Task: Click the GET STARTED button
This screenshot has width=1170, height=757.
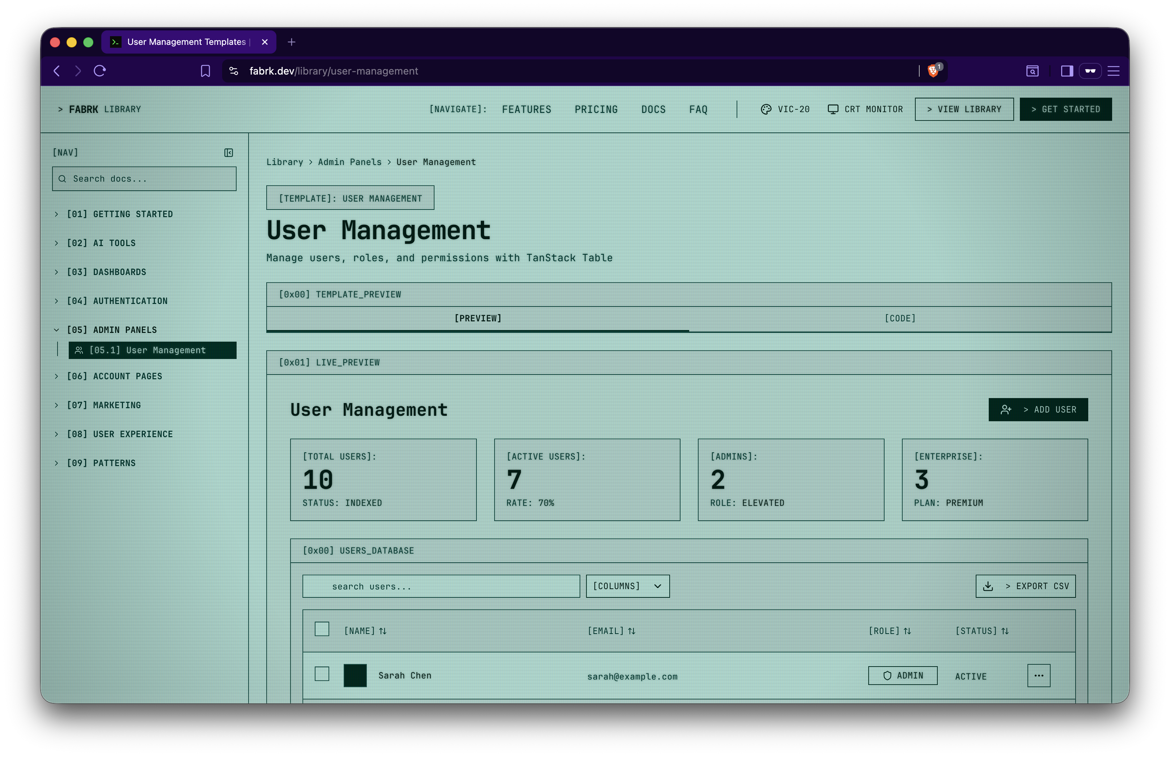Action: pos(1066,109)
